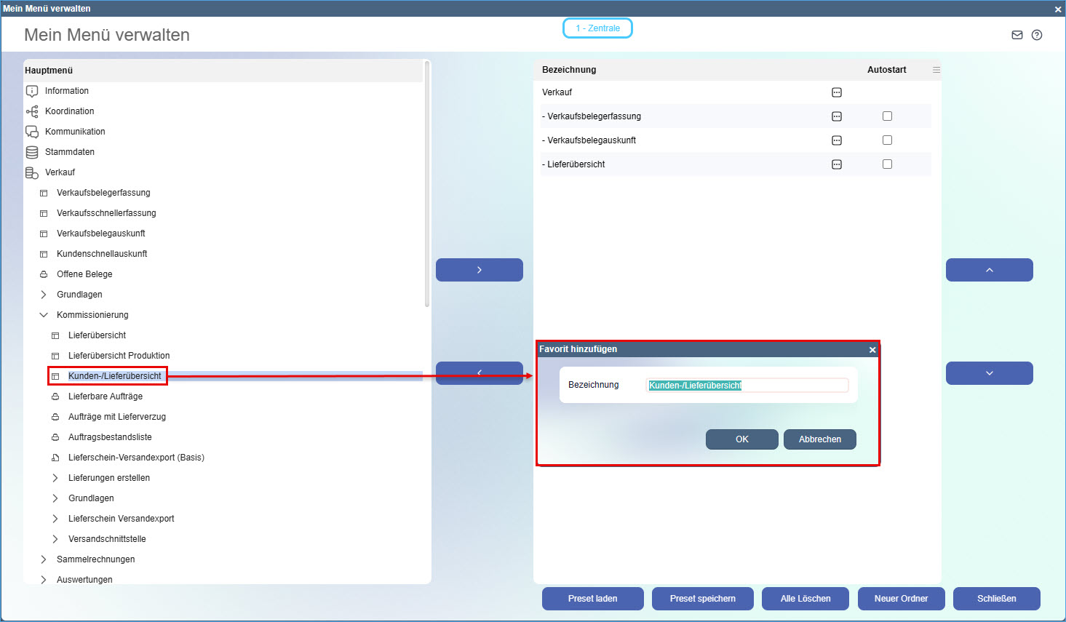Expand the Sammelrechnungen node
This screenshot has height=622, width=1066.
pos(44,559)
